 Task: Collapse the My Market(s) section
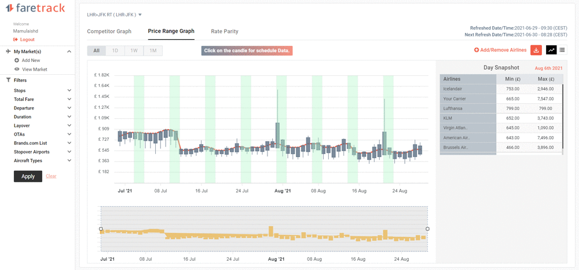pos(69,52)
